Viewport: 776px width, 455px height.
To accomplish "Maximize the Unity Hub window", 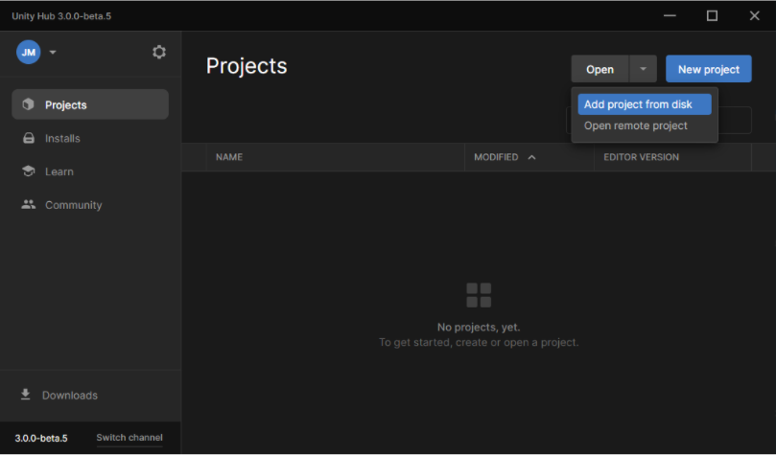I will click(x=712, y=15).
